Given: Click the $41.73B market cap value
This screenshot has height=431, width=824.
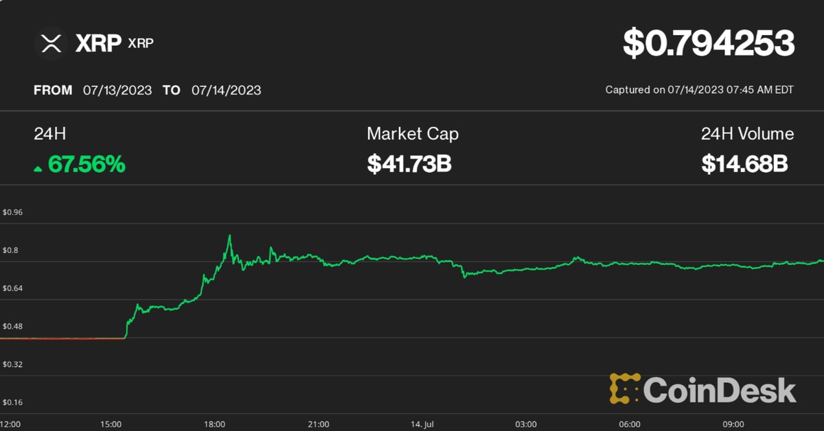Looking at the screenshot, I should (x=409, y=164).
